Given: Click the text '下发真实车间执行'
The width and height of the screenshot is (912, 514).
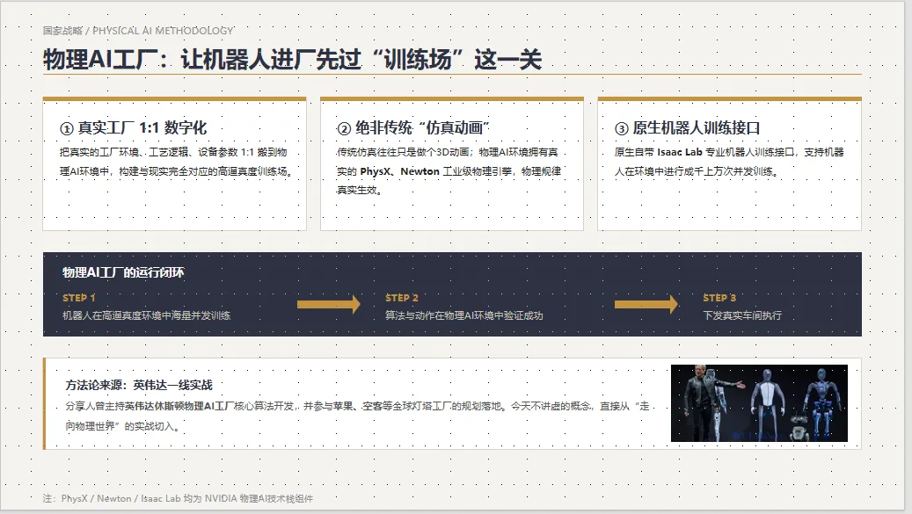Looking at the screenshot, I should 742,315.
